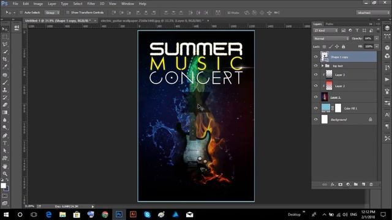Open the blend mode Normal dropdown
The height and width of the screenshot is (220, 392).
(x=331, y=38)
